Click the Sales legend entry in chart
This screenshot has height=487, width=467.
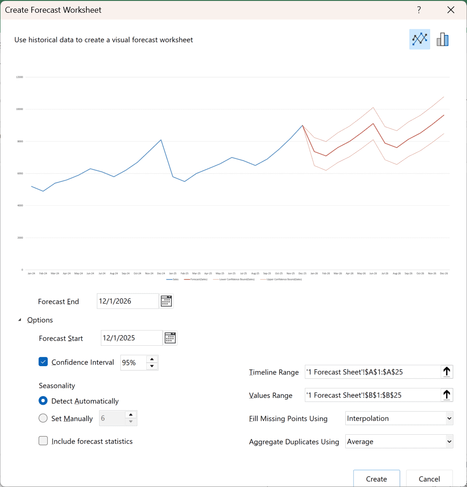173,279
